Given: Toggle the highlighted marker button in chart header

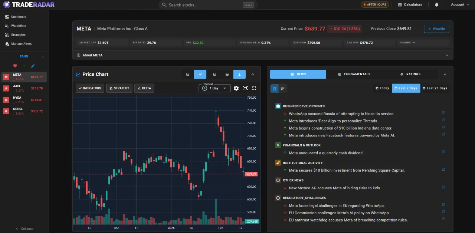Looking at the screenshot, I should coord(239,74).
